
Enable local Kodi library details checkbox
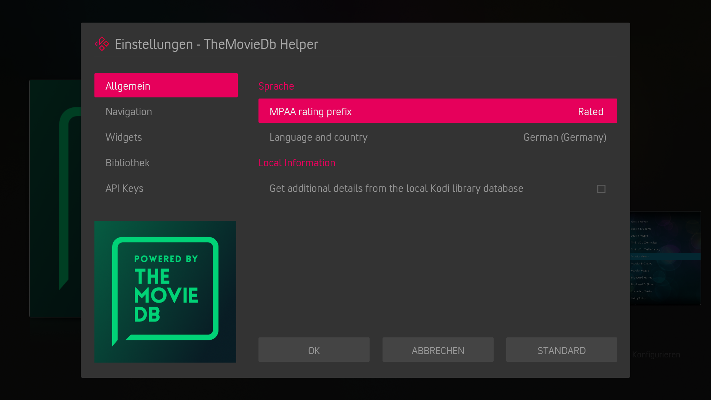(601, 189)
